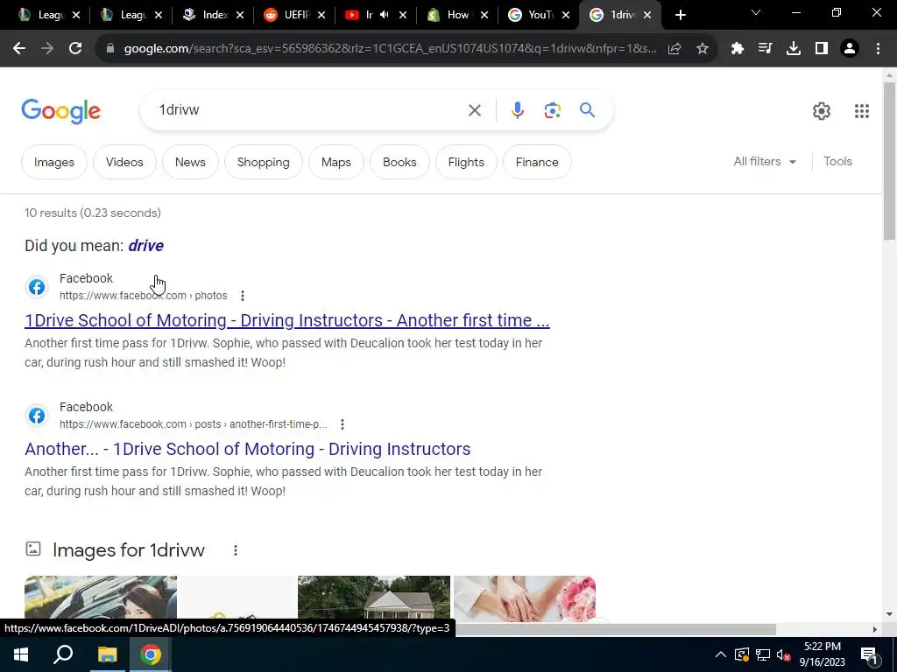Start voice search with microphone
This screenshot has height=672, width=897.
tap(517, 110)
